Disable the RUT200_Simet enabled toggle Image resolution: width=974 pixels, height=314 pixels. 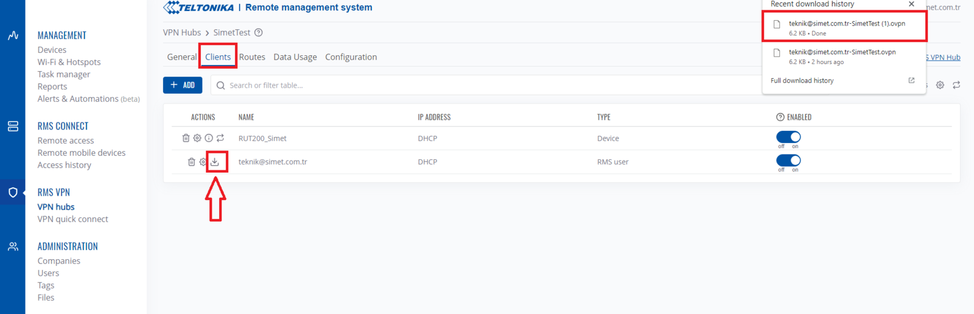788,137
